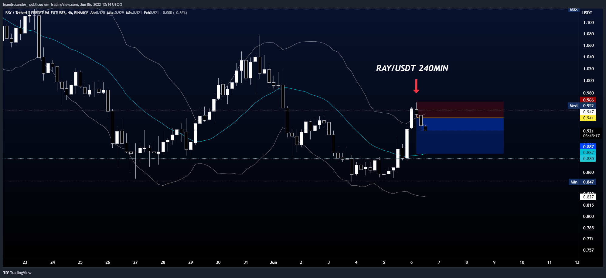Click the cyan 0.880 price label
This screenshot has height=278, width=606.
click(x=588, y=159)
